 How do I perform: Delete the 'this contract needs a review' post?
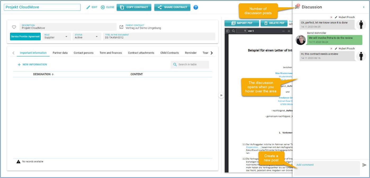coord(331,49)
